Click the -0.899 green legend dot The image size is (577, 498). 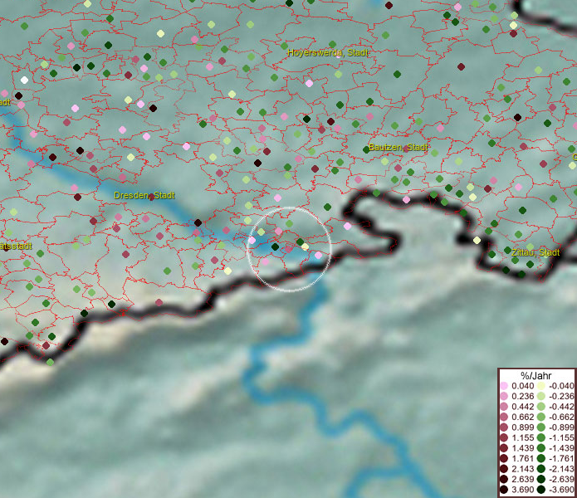click(x=540, y=427)
